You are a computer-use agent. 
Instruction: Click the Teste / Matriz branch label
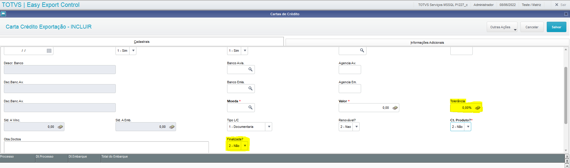point(531,5)
